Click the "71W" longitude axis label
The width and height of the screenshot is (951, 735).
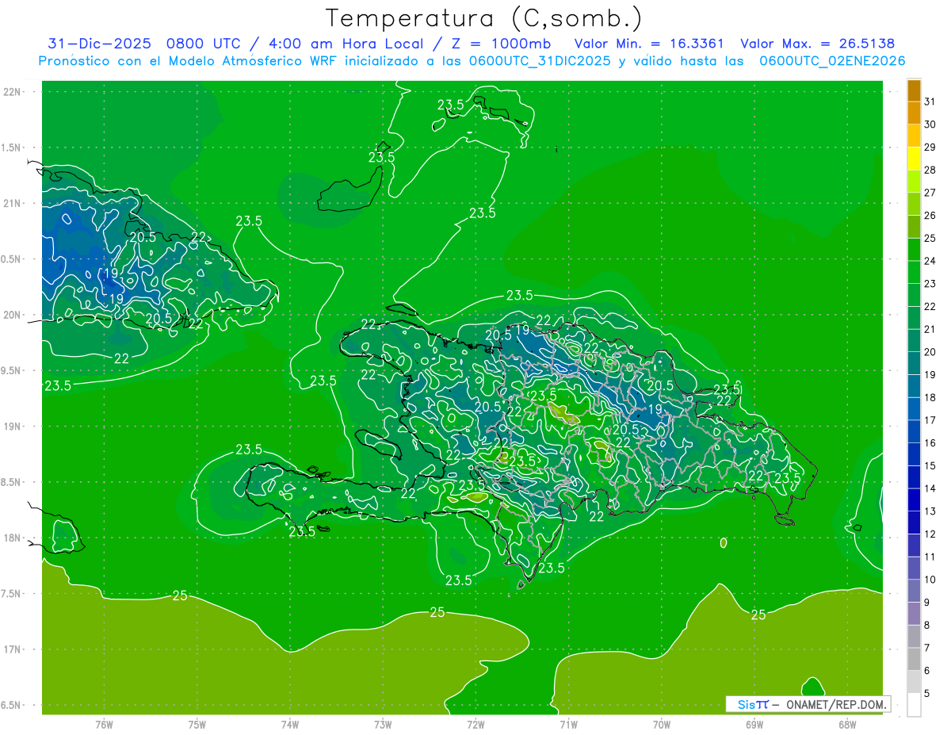click(x=568, y=724)
